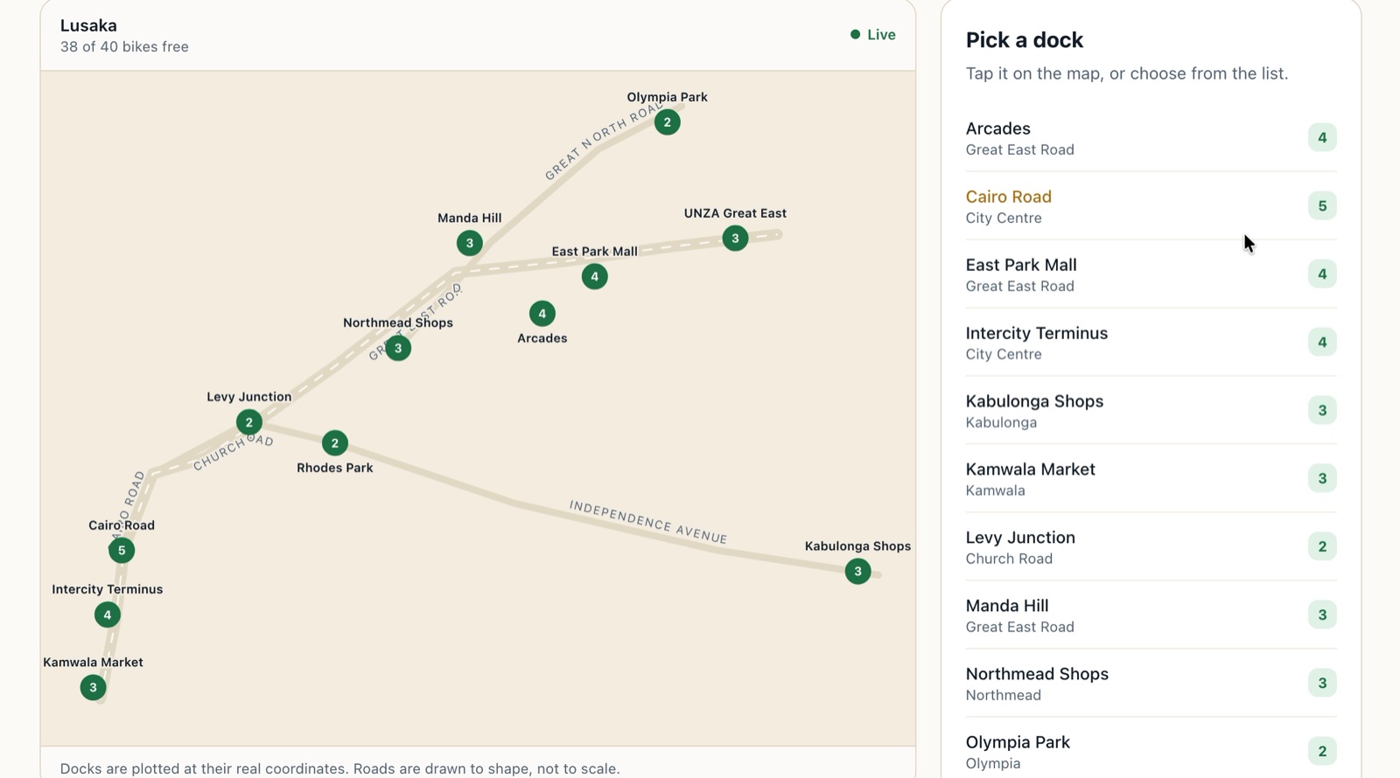Click the Great North Road label
The height and width of the screenshot is (778, 1400).
pyautogui.click(x=603, y=142)
